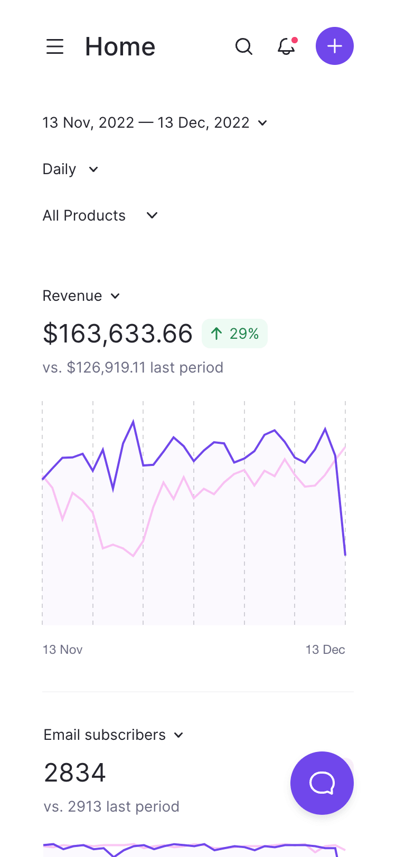Click the green 29% increase badge
Viewport: 396px width, 857px height.
tap(235, 334)
